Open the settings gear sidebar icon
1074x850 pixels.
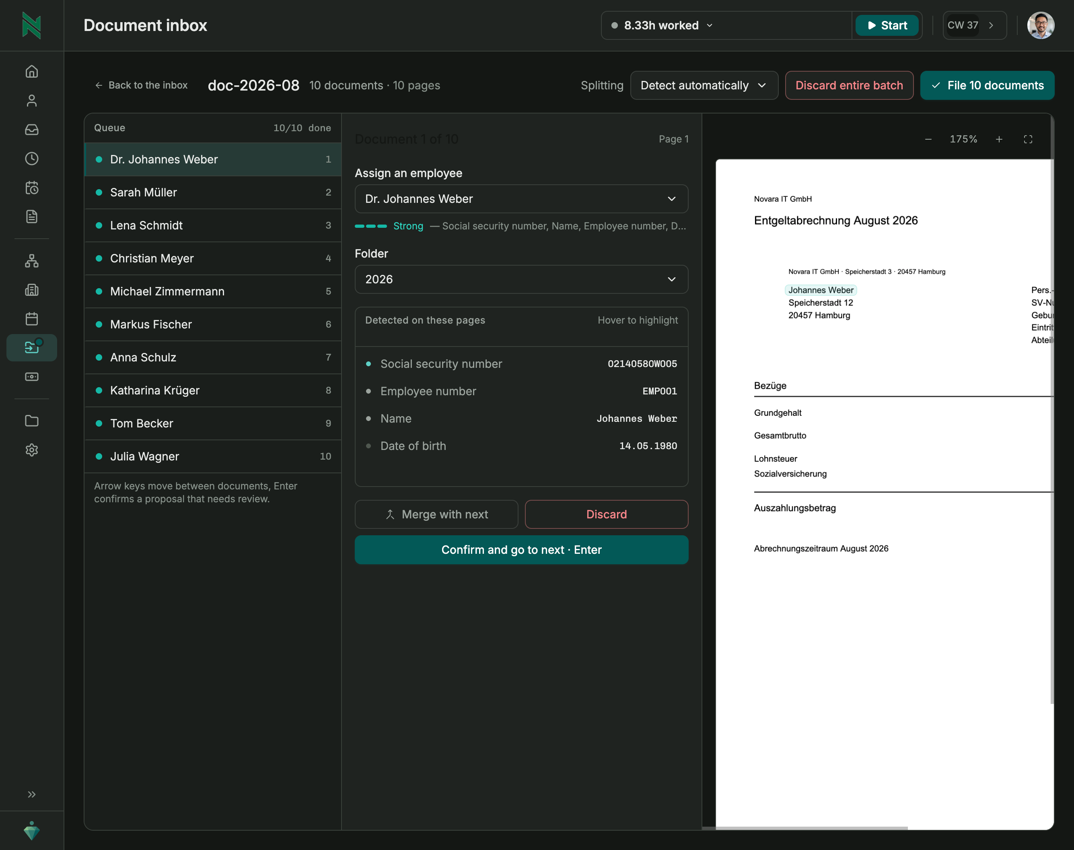(x=31, y=450)
